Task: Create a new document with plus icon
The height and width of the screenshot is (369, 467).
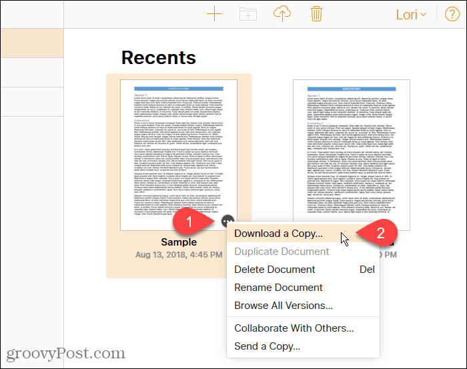Action: [x=214, y=14]
